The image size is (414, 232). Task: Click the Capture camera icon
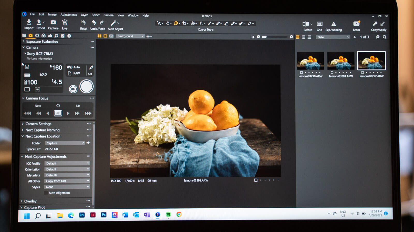(53, 22)
